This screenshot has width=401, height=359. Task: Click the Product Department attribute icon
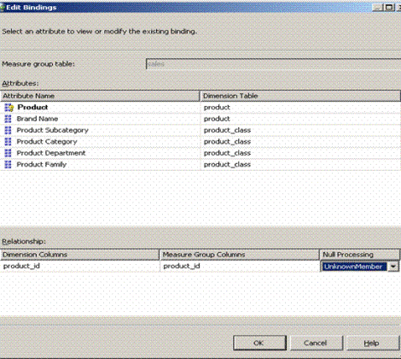(x=8, y=153)
